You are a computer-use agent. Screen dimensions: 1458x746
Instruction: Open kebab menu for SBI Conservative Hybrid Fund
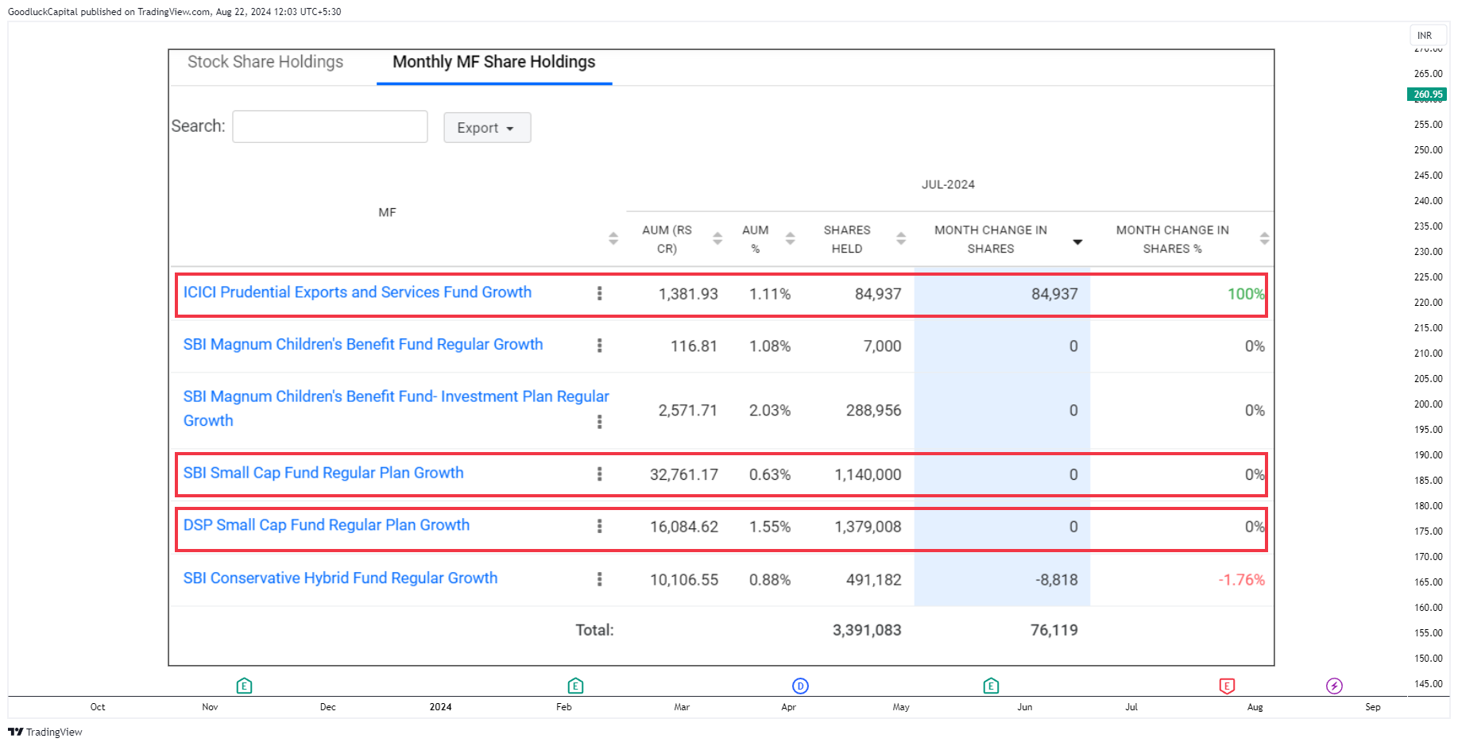[599, 579]
